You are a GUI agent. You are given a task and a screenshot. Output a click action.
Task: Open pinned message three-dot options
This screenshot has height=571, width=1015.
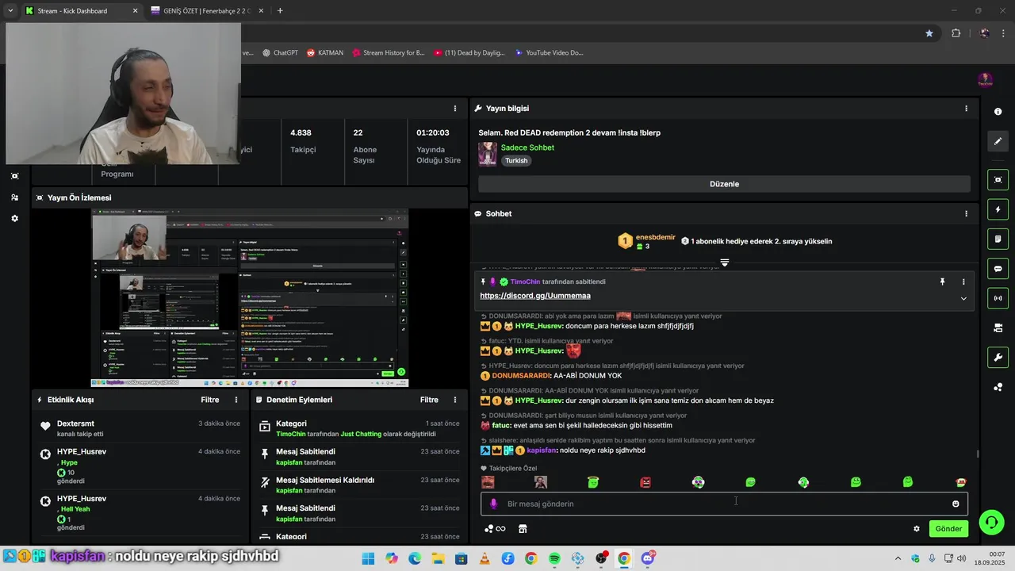(963, 282)
